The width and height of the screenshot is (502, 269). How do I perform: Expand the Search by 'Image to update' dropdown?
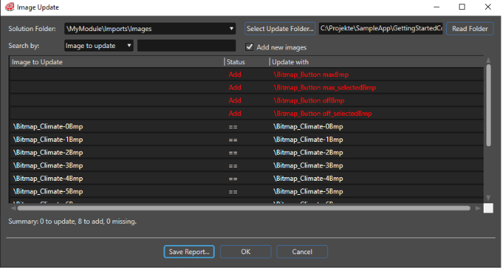pos(129,45)
